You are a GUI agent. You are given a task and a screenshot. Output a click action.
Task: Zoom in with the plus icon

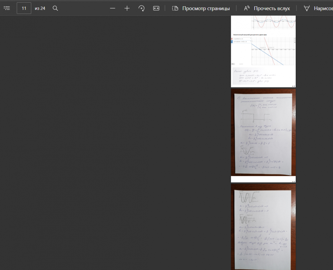point(127,8)
